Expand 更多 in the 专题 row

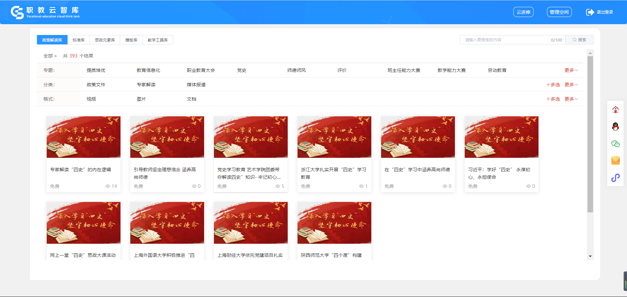click(571, 70)
